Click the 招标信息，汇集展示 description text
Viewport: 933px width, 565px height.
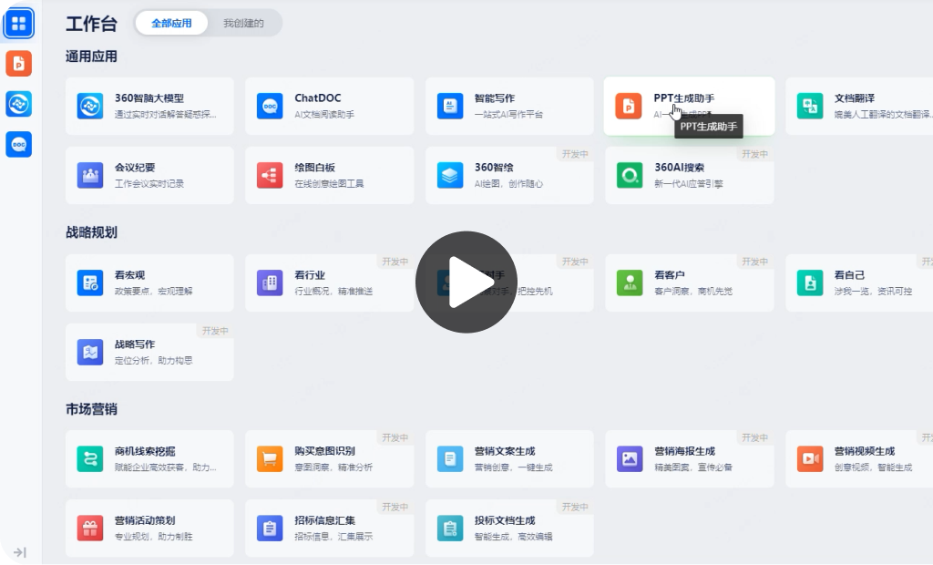[x=333, y=537]
